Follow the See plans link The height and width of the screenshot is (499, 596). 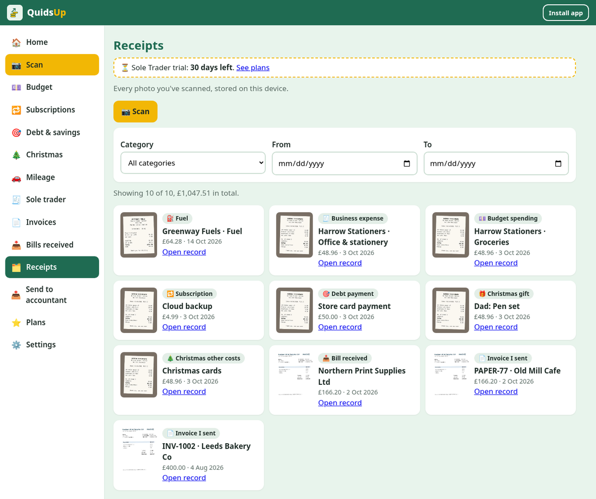pos(253,68)
